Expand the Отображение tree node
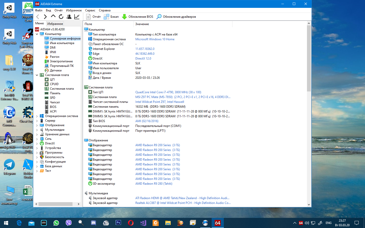 37,125
